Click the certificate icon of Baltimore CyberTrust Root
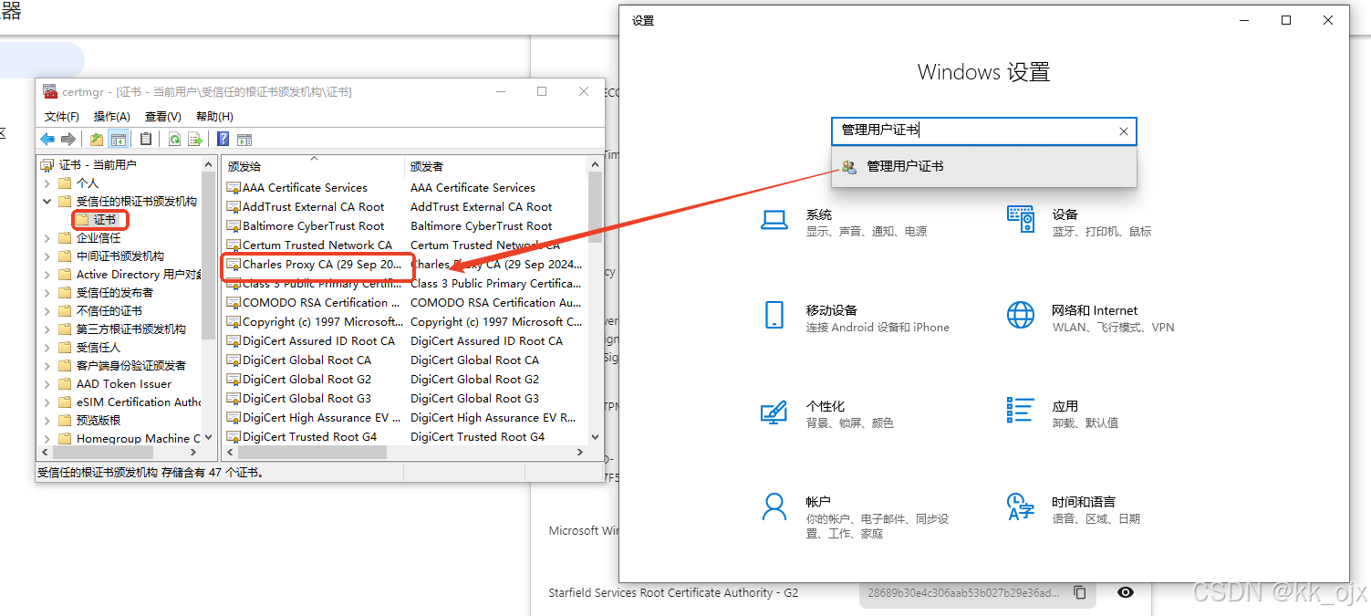The image size is (1371, 616). point(234,226)
